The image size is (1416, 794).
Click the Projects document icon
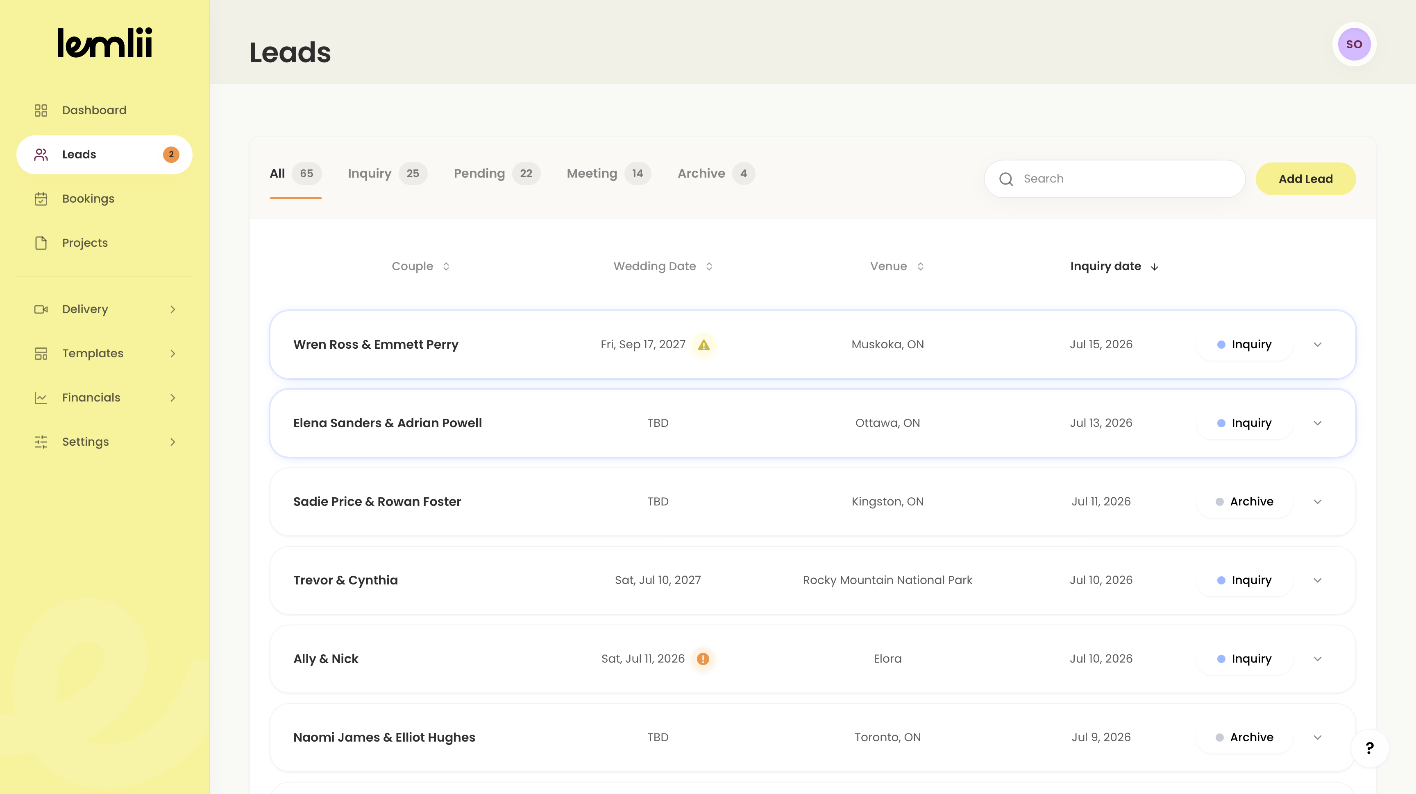41,243
